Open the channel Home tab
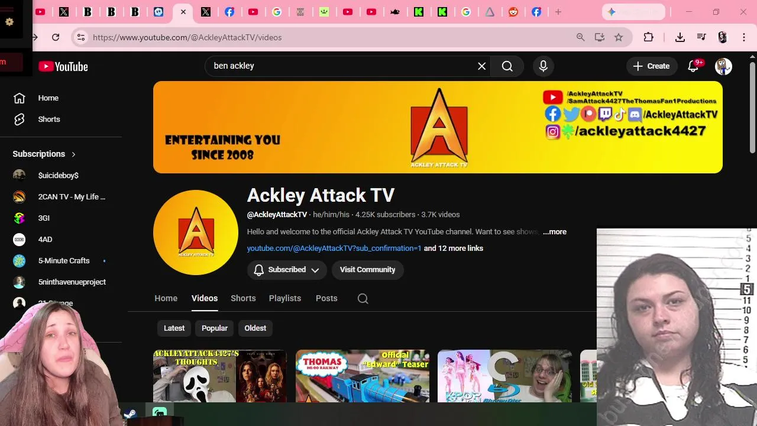This screenshot has height=426, width=757. pyautogui.click(x=166, y=298)
